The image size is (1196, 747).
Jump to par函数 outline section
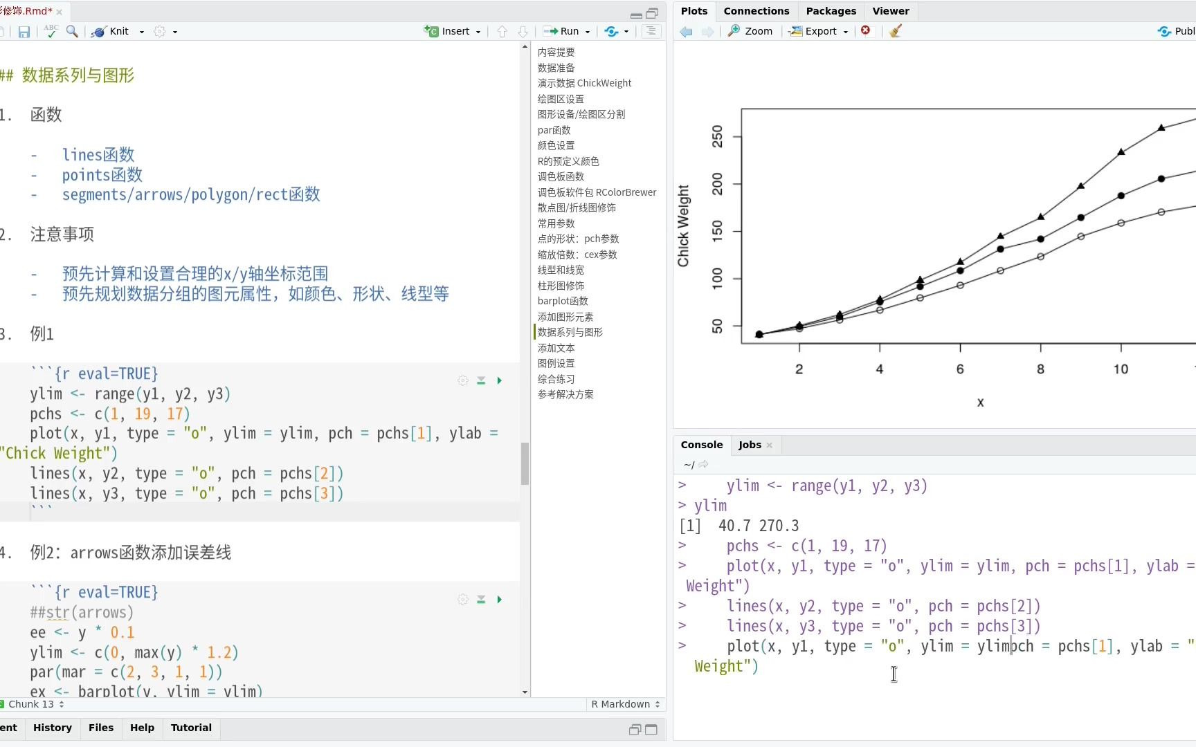coord(554,130)
